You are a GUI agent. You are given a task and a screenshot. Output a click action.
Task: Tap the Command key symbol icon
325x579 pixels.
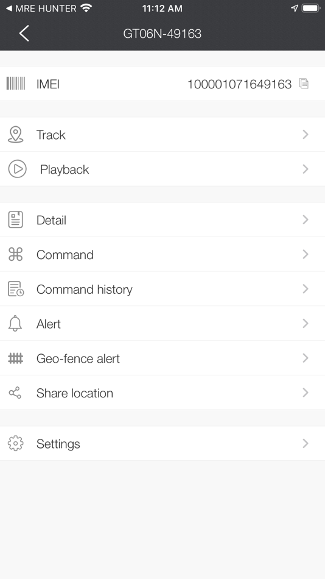coord(15,254)
